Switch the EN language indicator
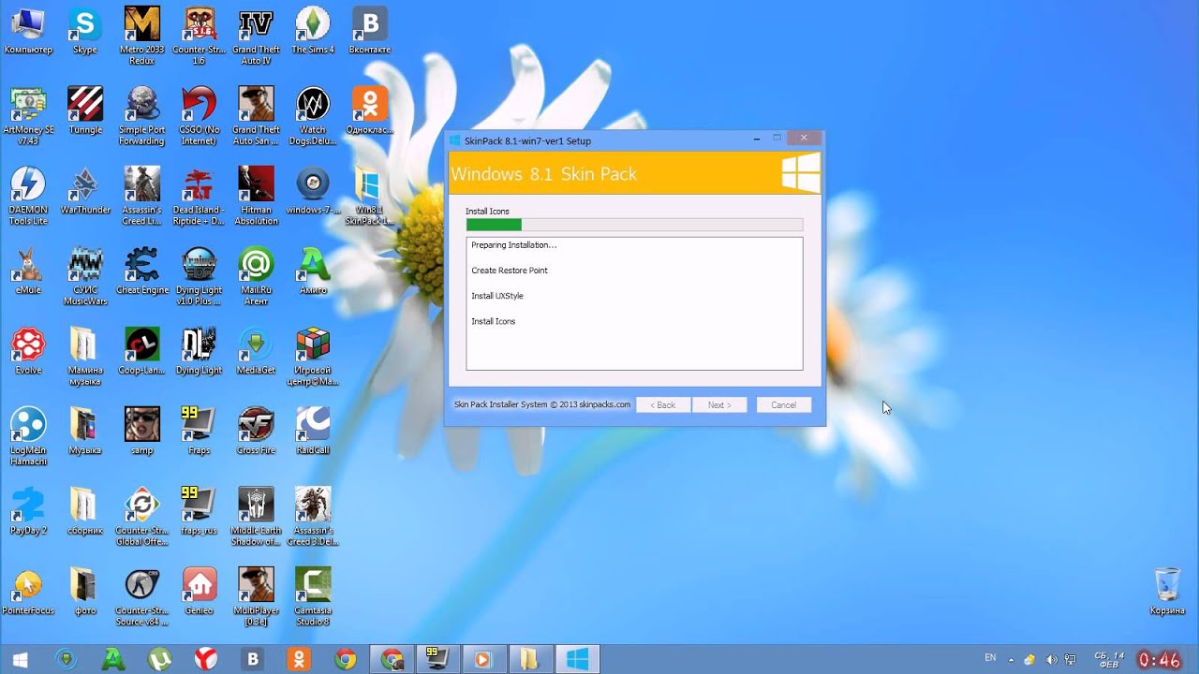The width and height of the screenshot is (1199, 674). coord(991,659)
